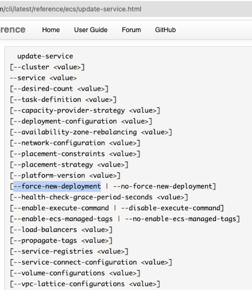Image resolution: width=252 pixels, height=290 pixels.
Task: Click the highlighted --force-new-deployment text
Action: click(x=57, y=186)
